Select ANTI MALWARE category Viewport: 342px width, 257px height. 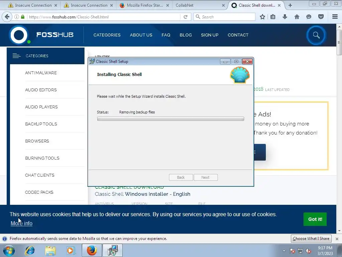coord(41,73)
